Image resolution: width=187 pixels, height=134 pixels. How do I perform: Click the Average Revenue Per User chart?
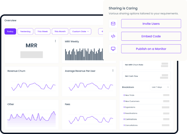[x=91, y=86]
